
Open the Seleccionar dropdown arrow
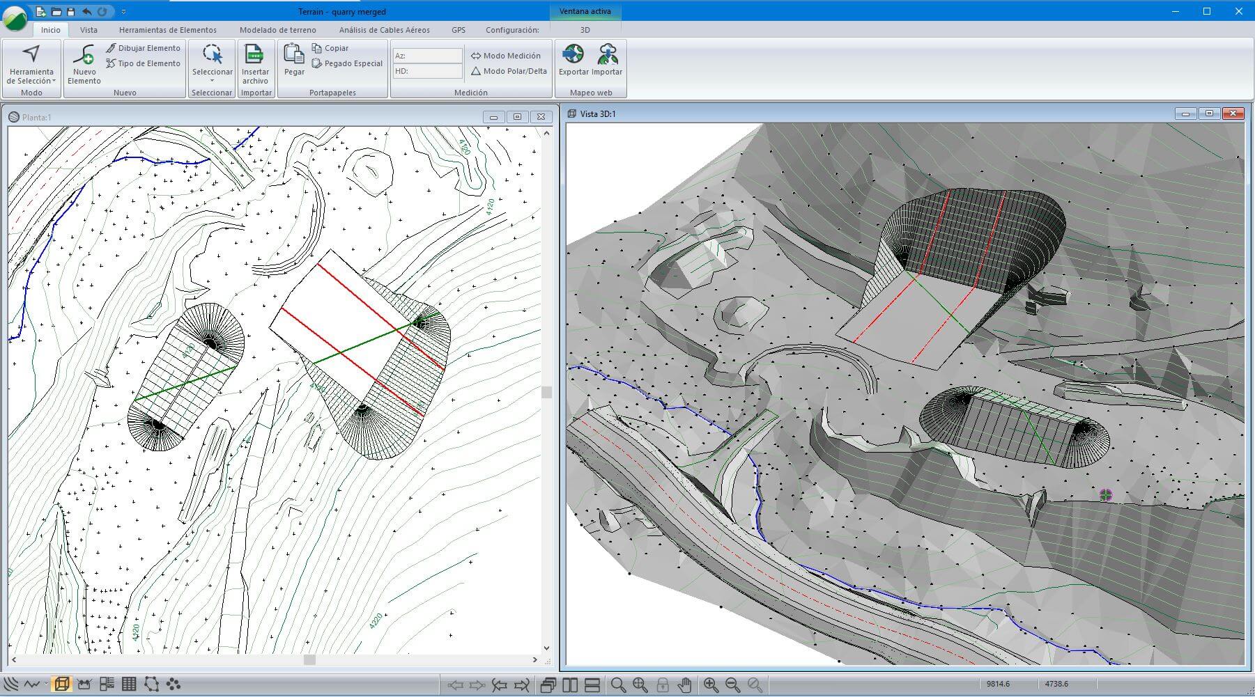pos(212,81)
